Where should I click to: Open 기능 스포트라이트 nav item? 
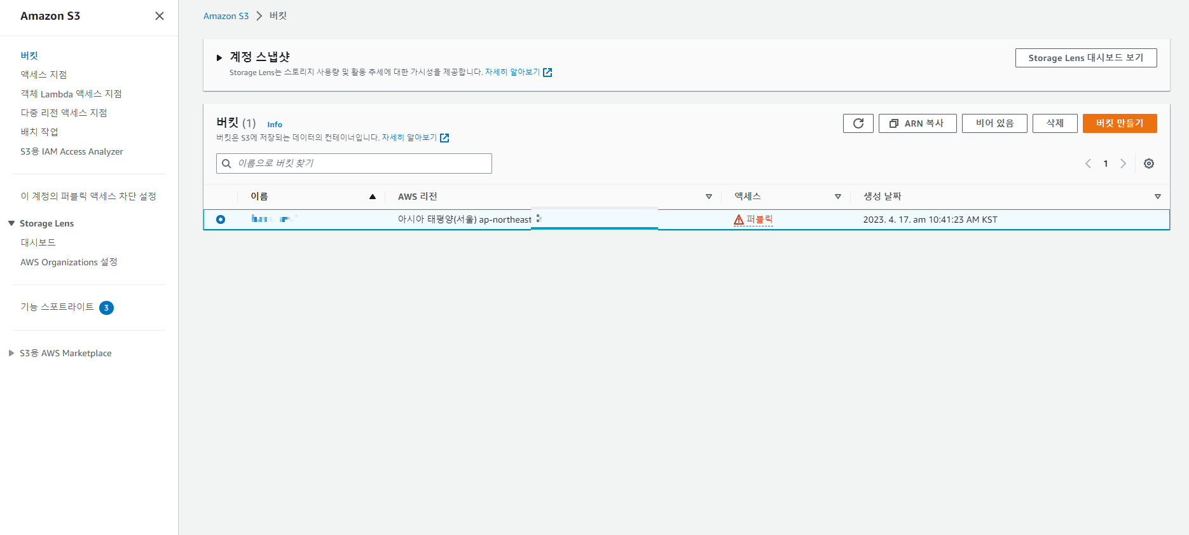pyautogui.click(x=57, y=307)
